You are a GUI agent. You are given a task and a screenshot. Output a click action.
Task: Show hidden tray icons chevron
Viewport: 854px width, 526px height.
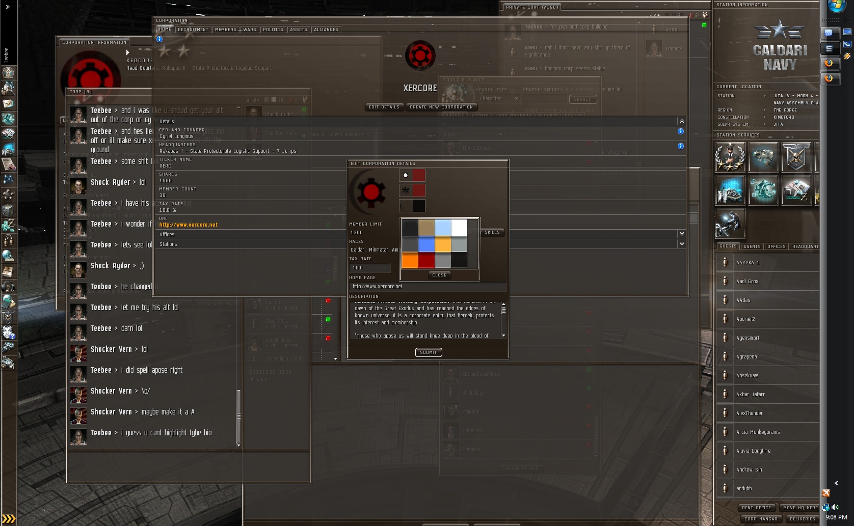click(836, 483)
